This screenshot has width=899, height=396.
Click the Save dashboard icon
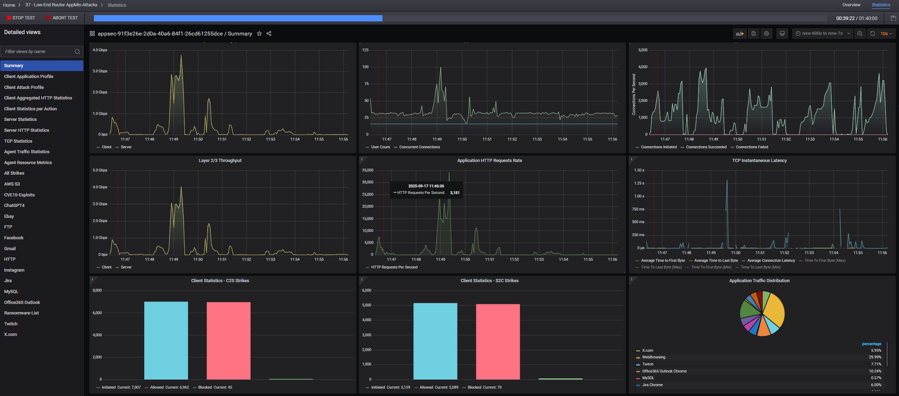coord(753,34)
